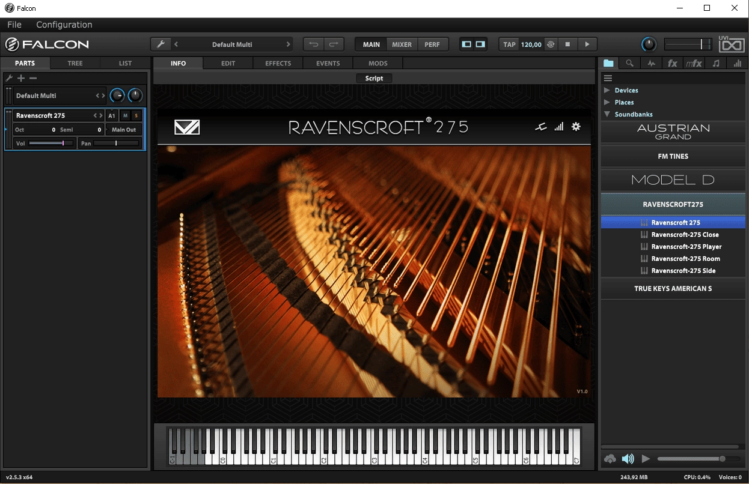
Task: Open the music note browser tab
Action: pyautogui.click(x=715, y=63)
